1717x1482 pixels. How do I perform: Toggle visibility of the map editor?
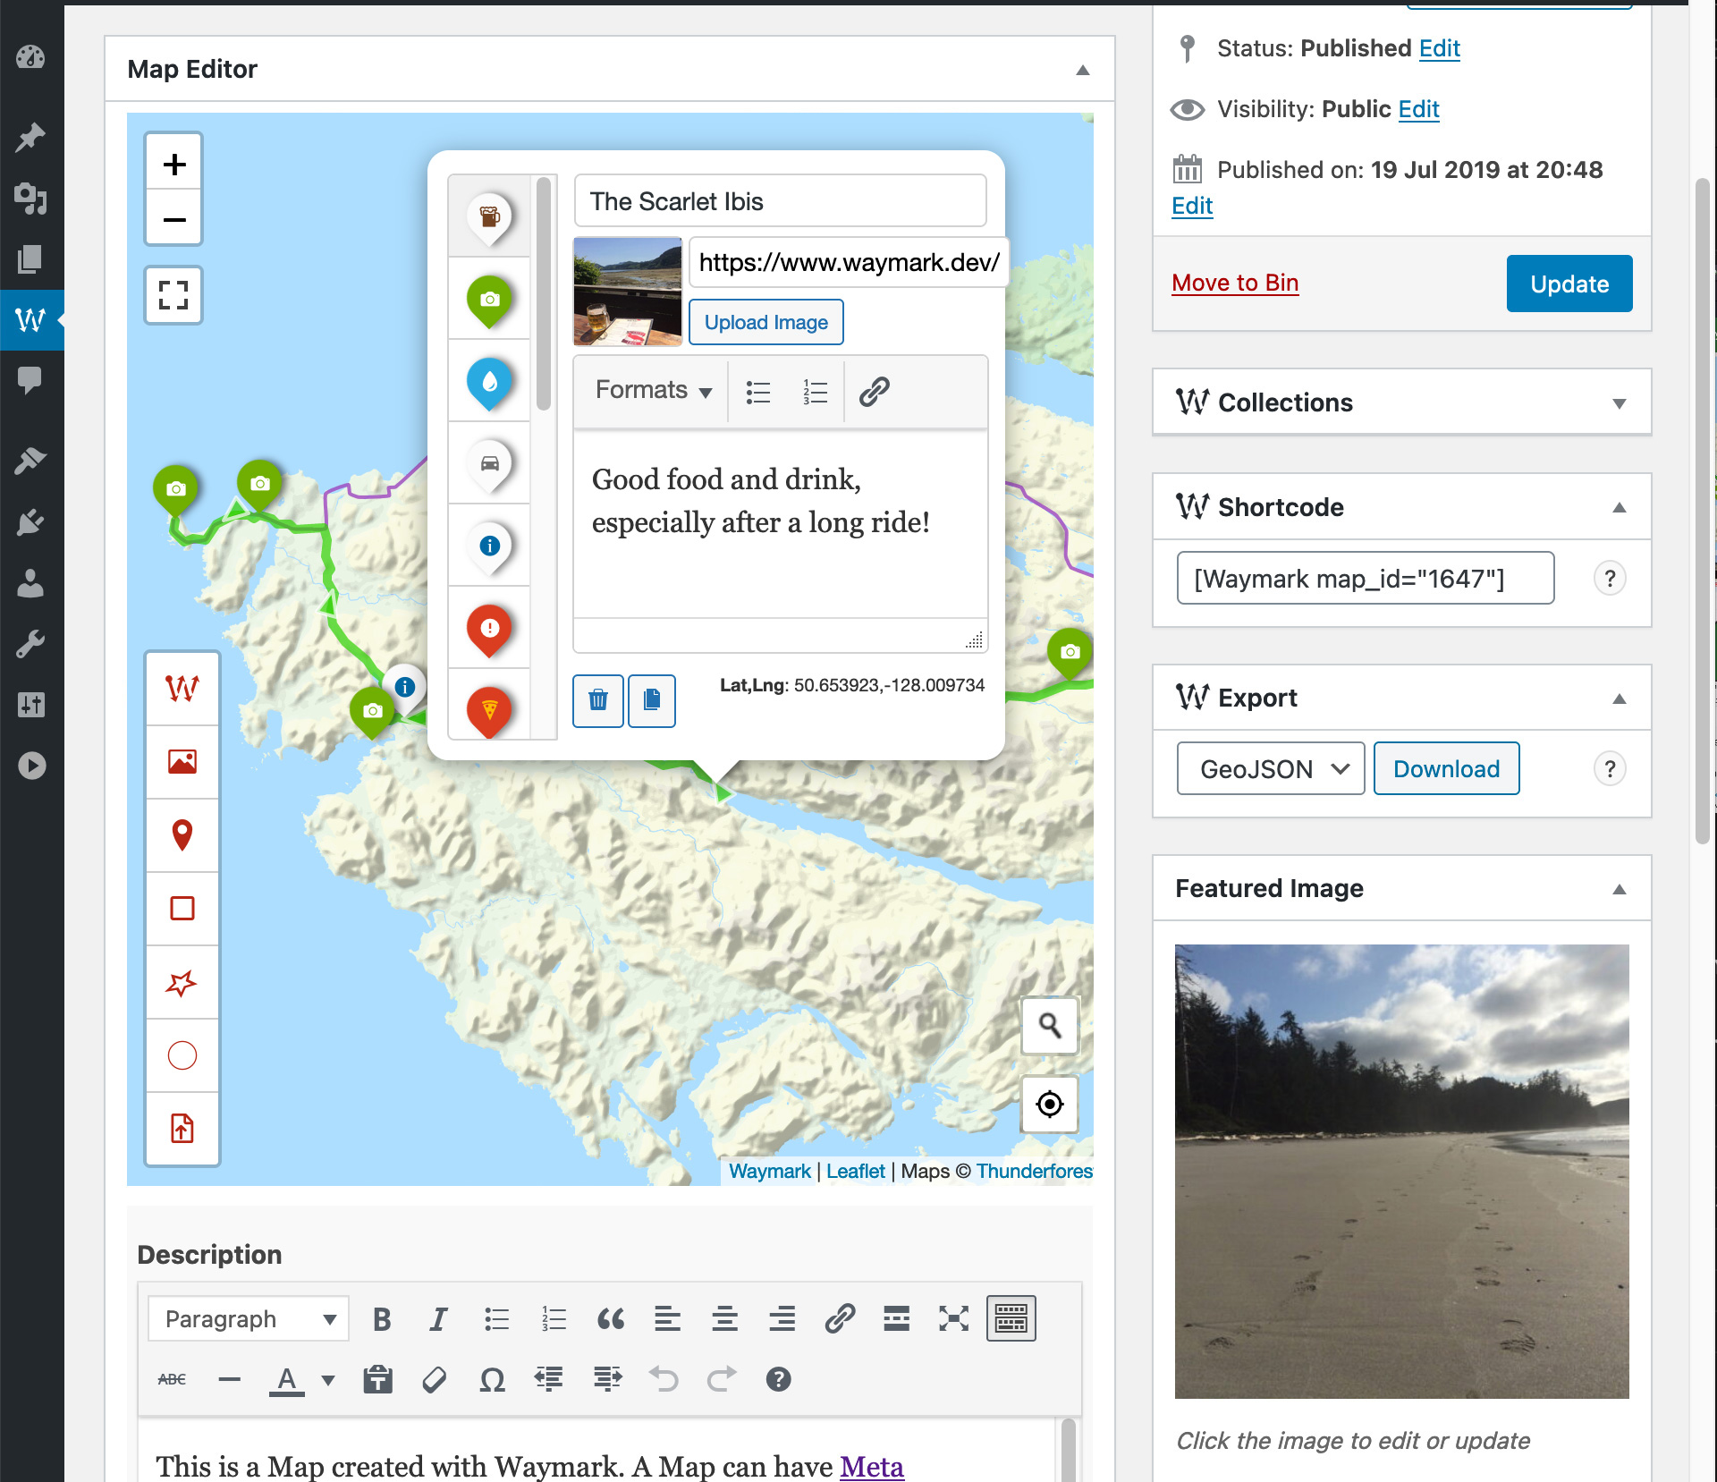pos(1082,69)
